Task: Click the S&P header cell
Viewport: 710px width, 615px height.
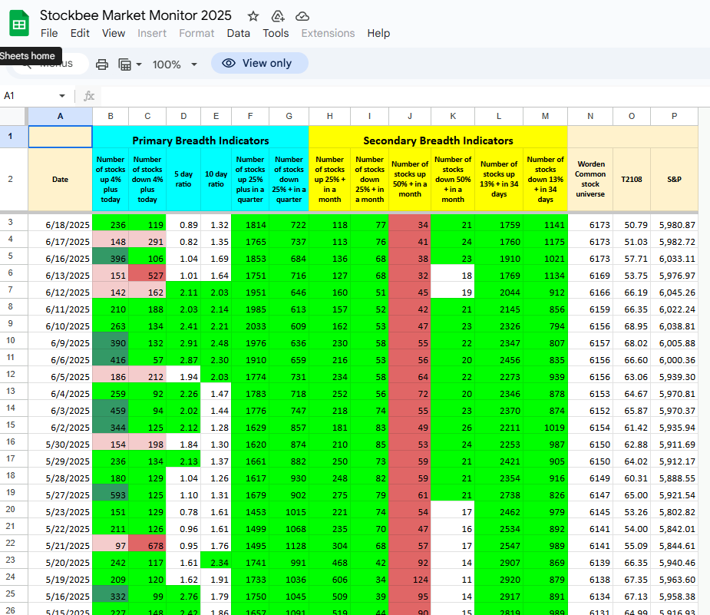Action: pyautogui.click(x=674, y=180)
